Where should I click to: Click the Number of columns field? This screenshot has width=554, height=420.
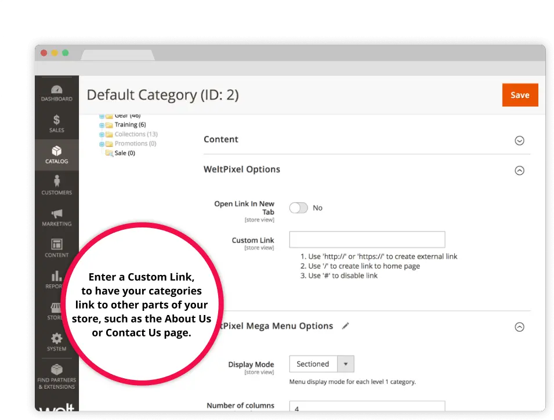[367, 406]
